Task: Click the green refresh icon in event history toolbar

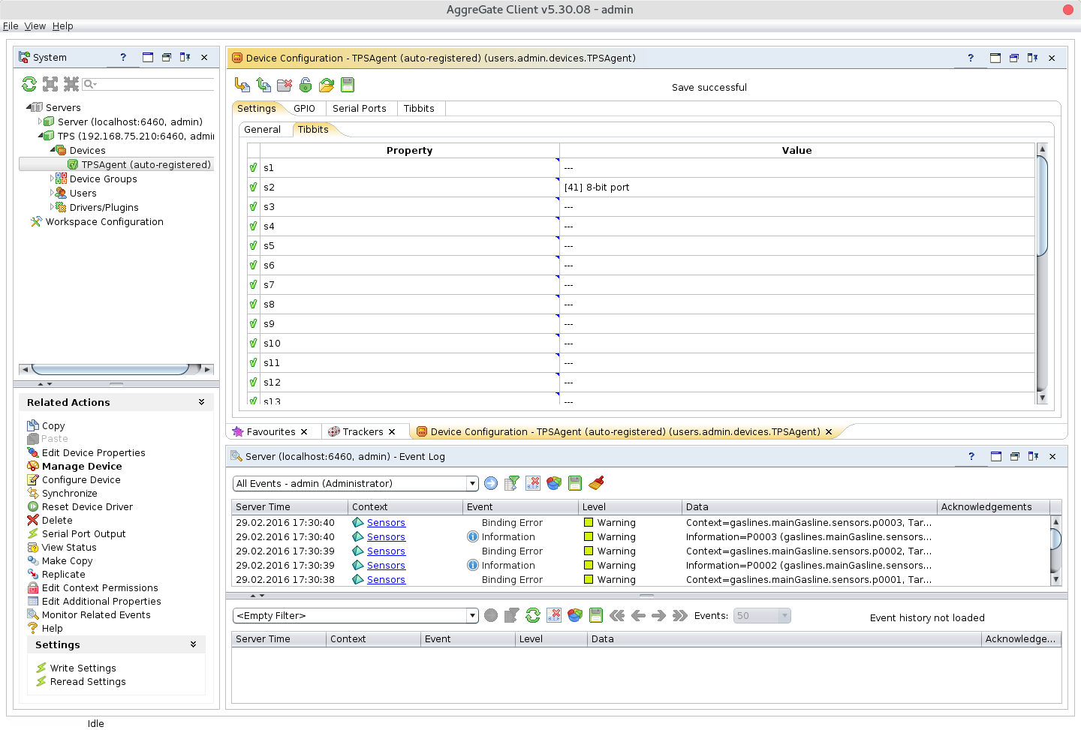Action: click(x=533, y=615)
